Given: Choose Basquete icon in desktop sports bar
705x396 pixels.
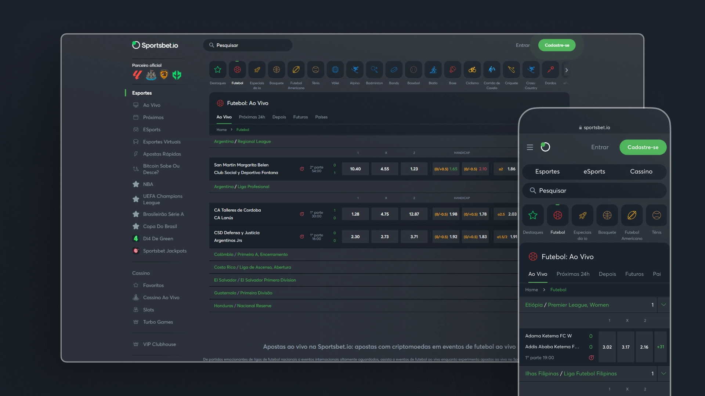Looking at the screenshot, I should 276,70.
